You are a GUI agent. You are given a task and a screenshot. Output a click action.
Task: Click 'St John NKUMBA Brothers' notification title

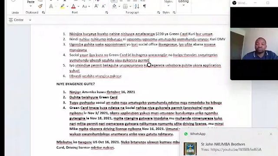click(223, 144)
